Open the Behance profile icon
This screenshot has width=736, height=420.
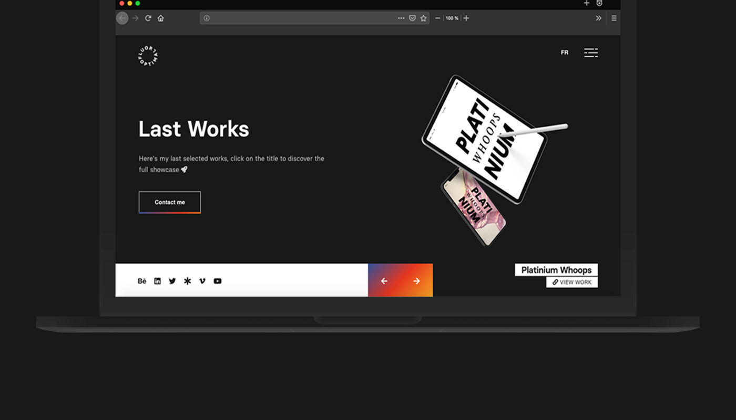[x=142, y=281]
